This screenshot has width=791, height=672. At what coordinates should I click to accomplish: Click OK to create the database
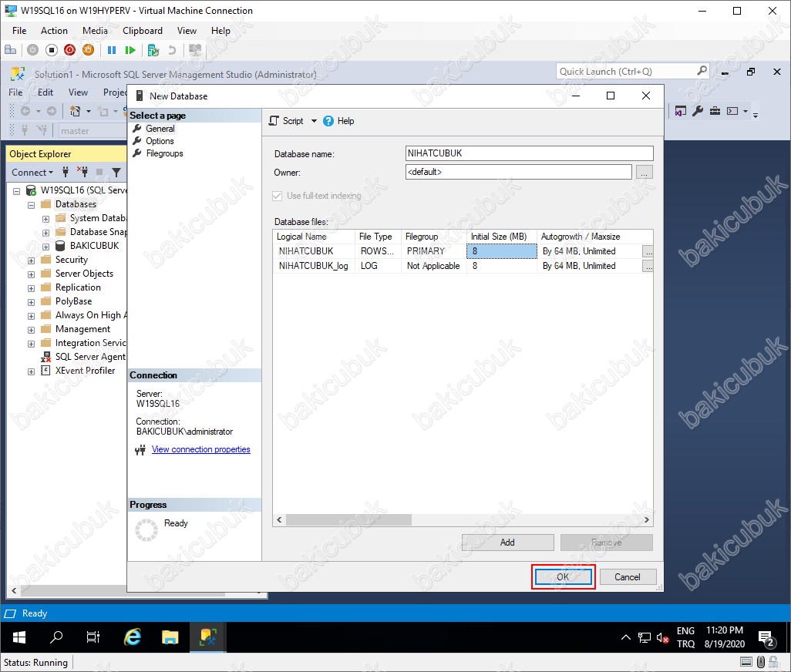(x=563, y=576)
